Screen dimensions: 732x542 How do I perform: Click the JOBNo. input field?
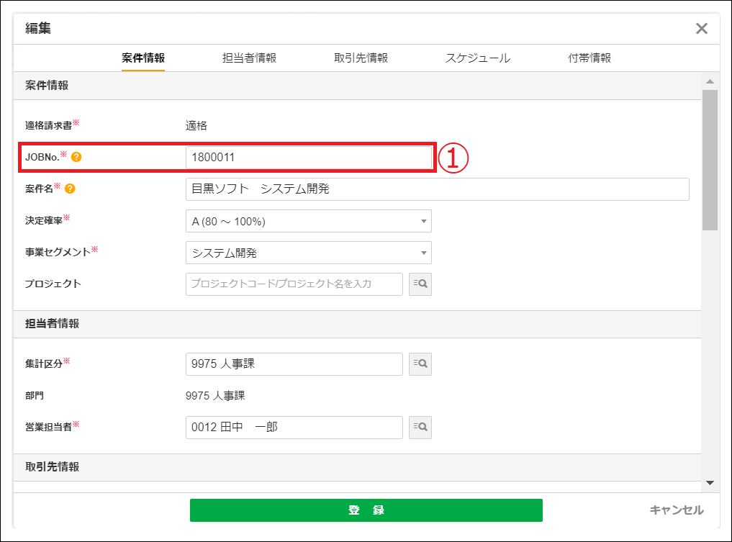click(x=309, y=157)
